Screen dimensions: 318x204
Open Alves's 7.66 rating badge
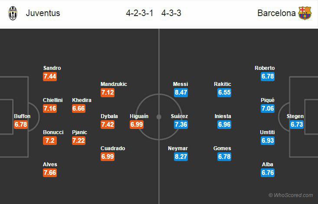click(50, 173)
